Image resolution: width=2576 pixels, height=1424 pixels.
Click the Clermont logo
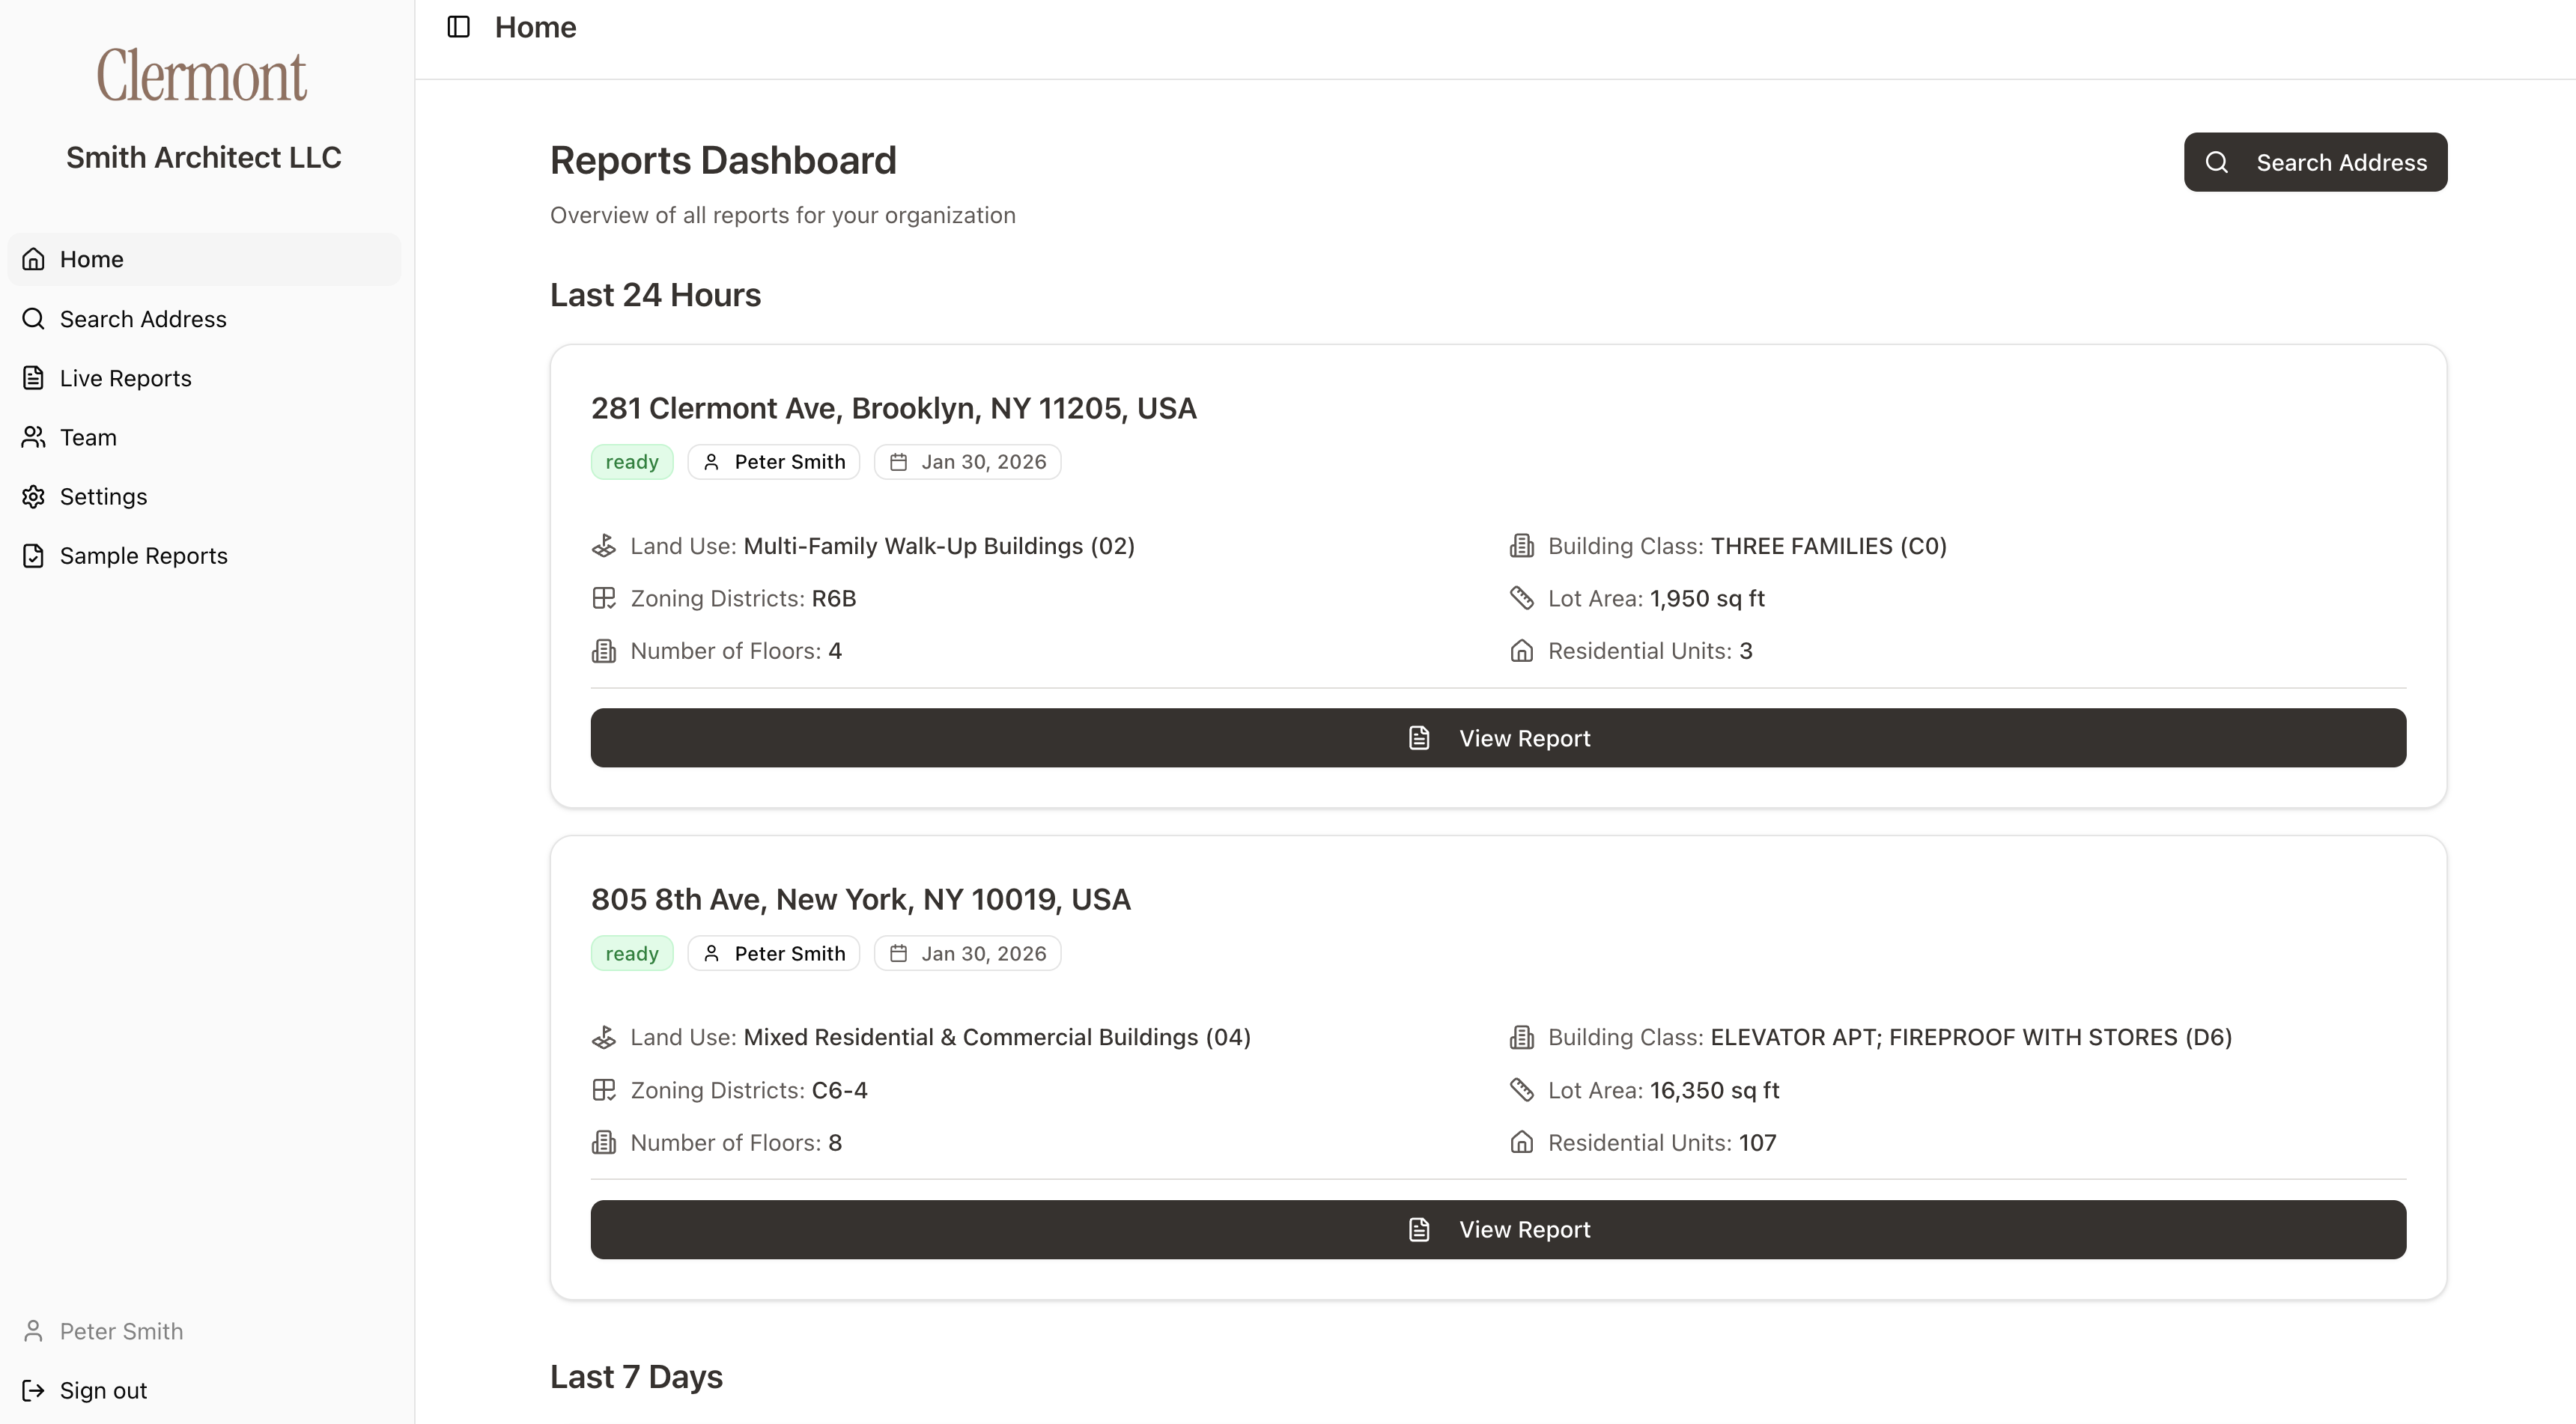[x=202, y=76]
